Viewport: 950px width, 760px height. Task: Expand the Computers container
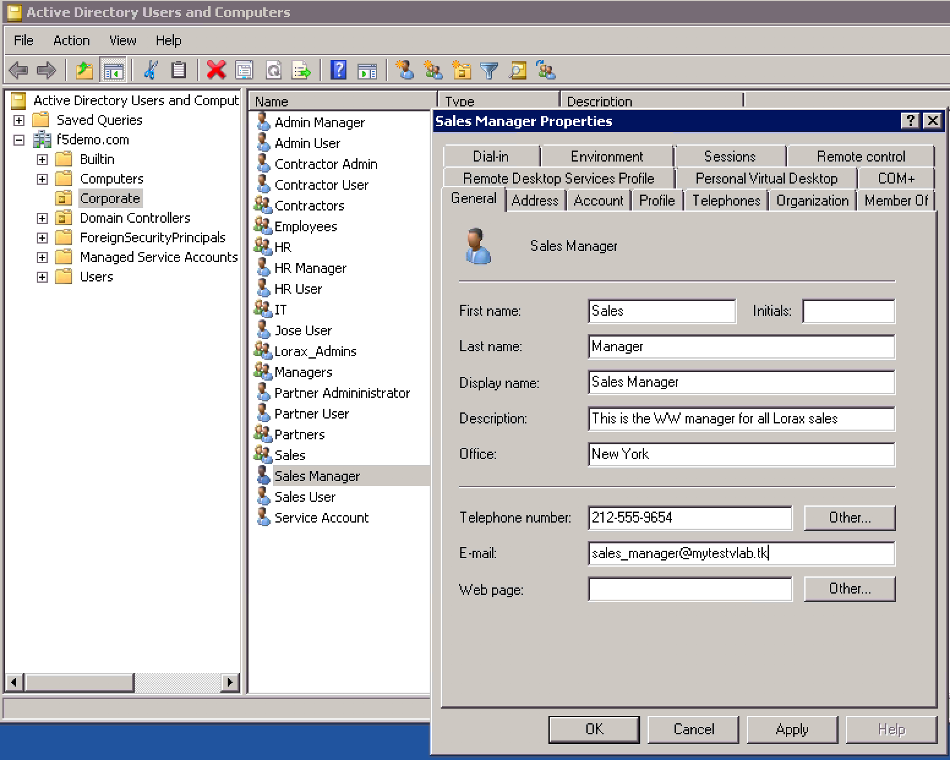pyautogui.click(x=42, y=179)
